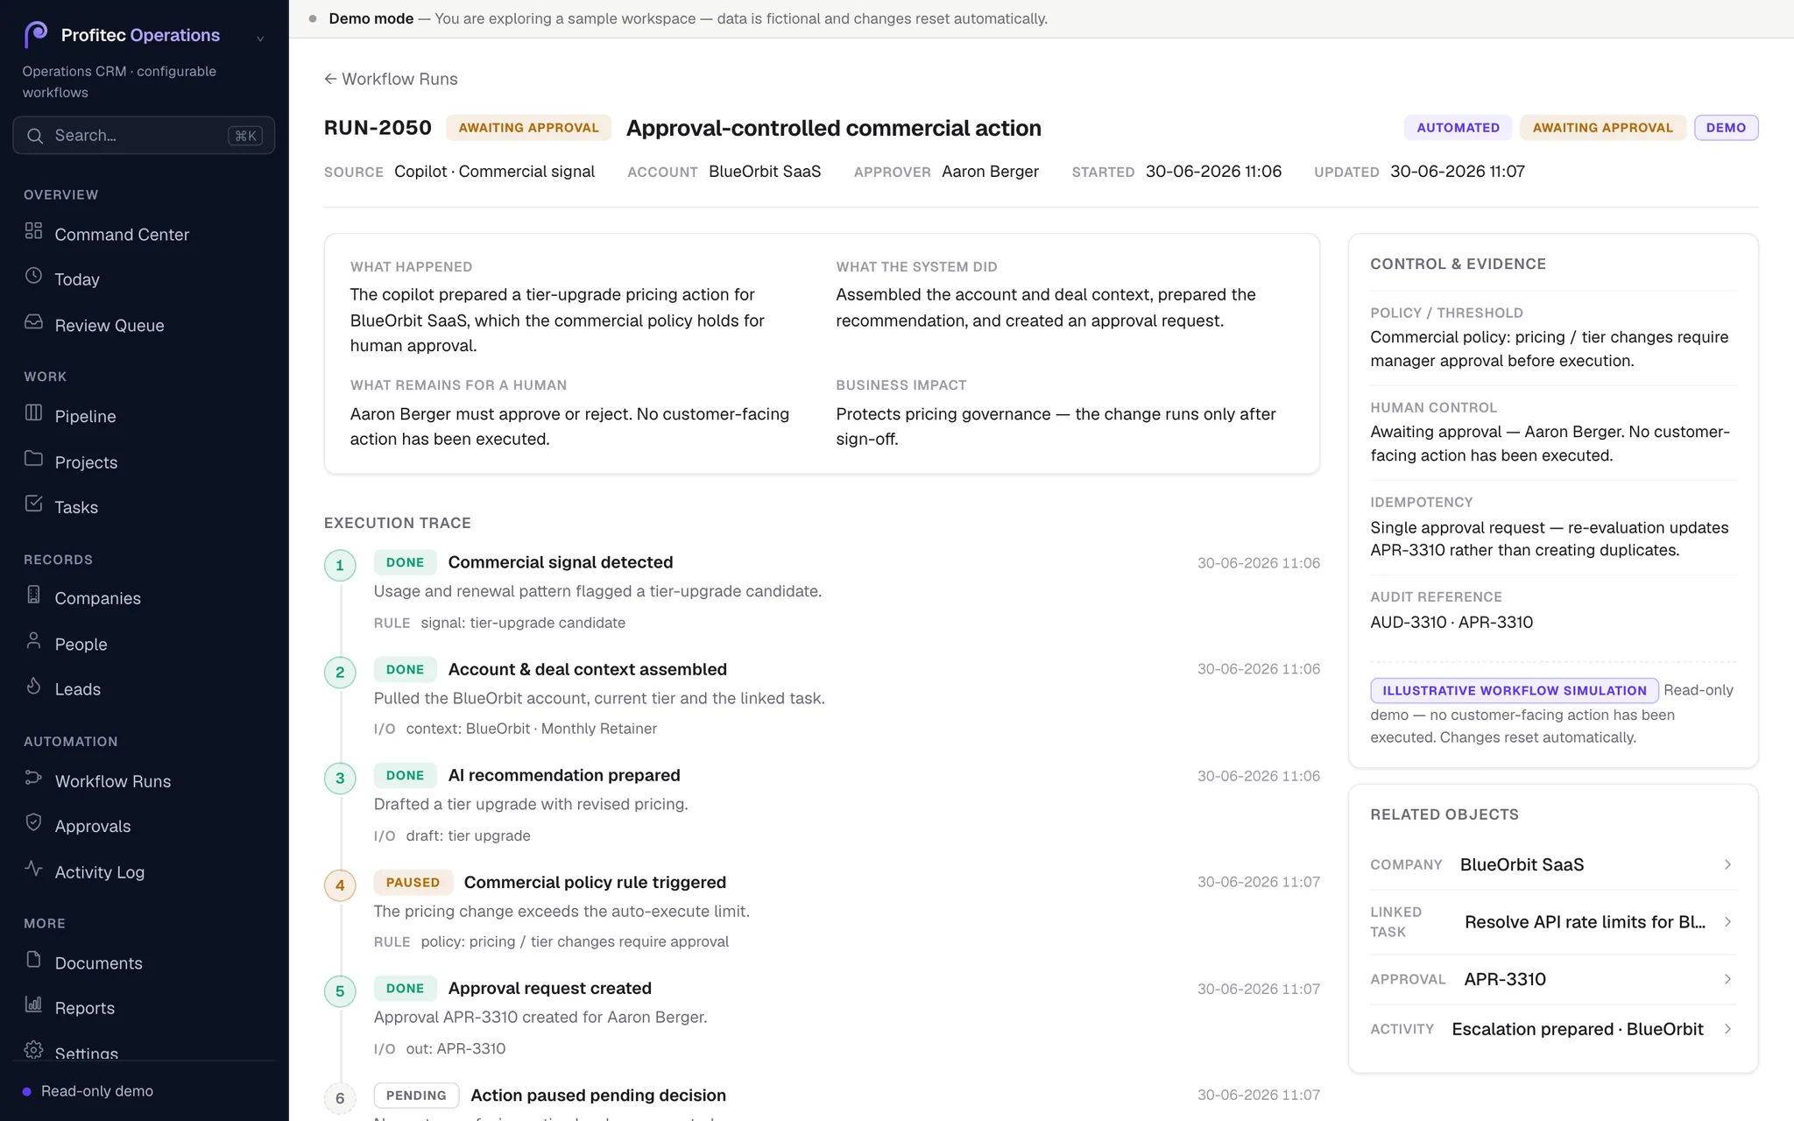The height and width of the screenshot is (1121, 1794).
Task: Select Approval request created step title
Action: (550, 988)
